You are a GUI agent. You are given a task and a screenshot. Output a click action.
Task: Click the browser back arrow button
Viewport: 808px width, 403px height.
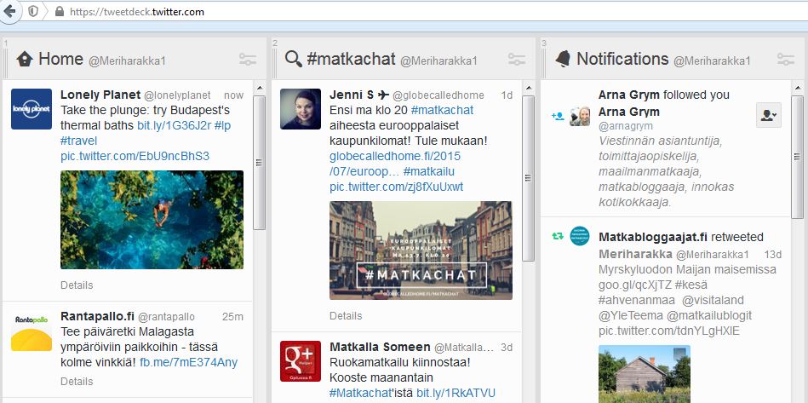pos(9,11)
